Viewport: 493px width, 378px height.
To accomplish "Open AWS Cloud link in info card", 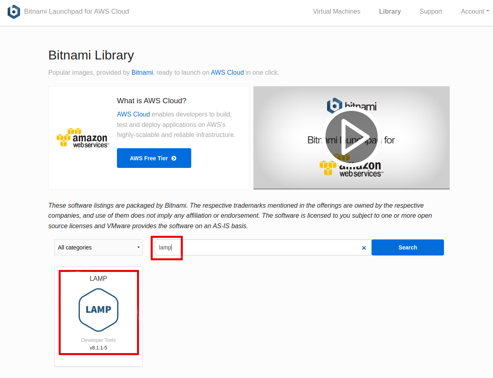I will coord(133,114).
